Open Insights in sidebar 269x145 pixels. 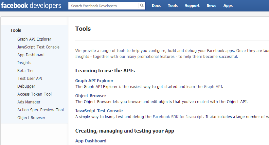(x=24, y=63)
